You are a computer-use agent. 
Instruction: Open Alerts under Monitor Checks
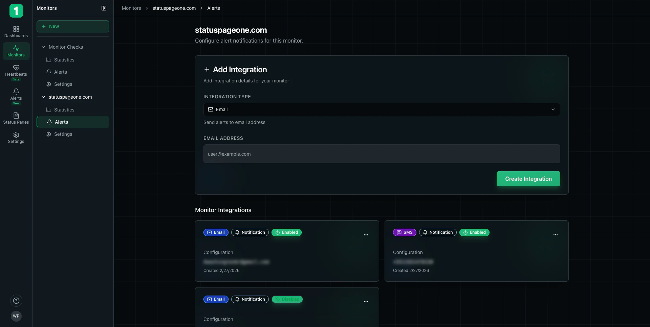coord(73,72)
